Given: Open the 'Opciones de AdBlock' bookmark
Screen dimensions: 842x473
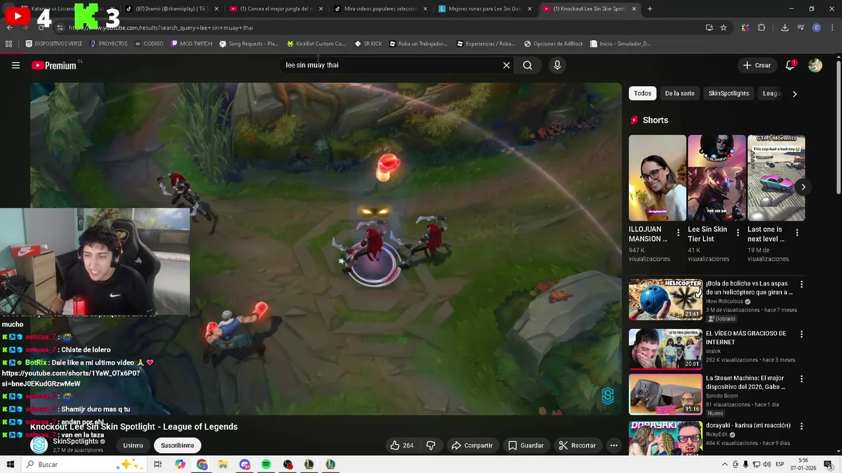Looking at the screenshot, I should 553,44.
